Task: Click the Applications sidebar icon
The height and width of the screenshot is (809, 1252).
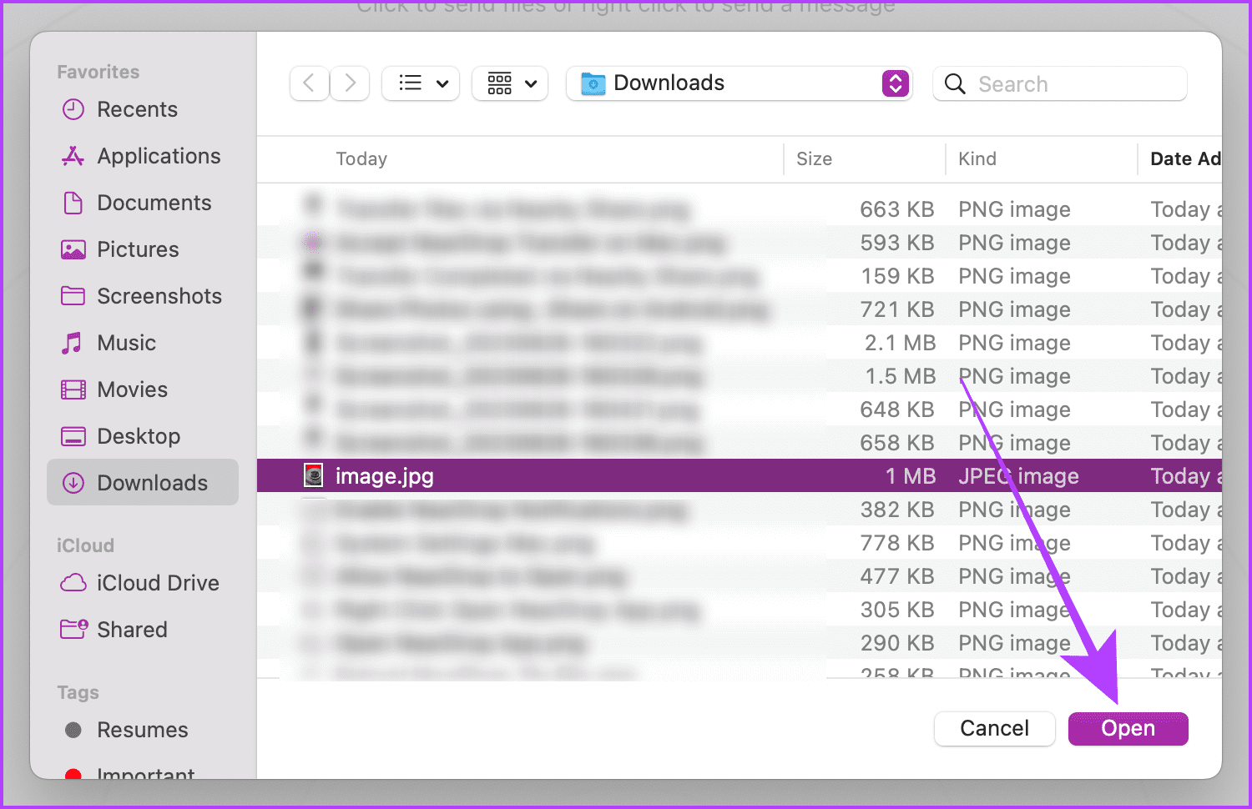Action: (x=73, y=156)
